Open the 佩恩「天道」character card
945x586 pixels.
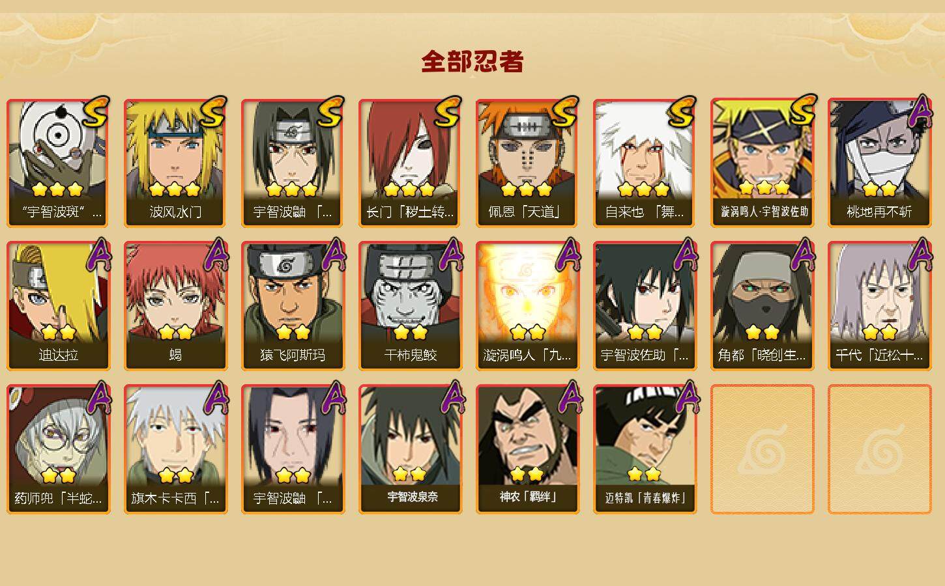pos(528,163)
